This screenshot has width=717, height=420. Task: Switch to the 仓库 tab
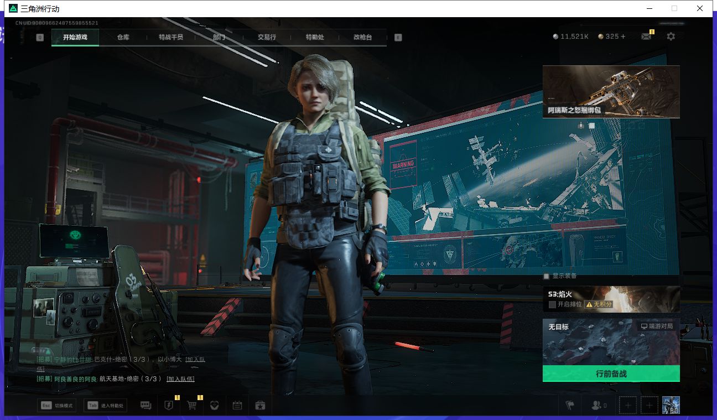(x=123, y=37)
